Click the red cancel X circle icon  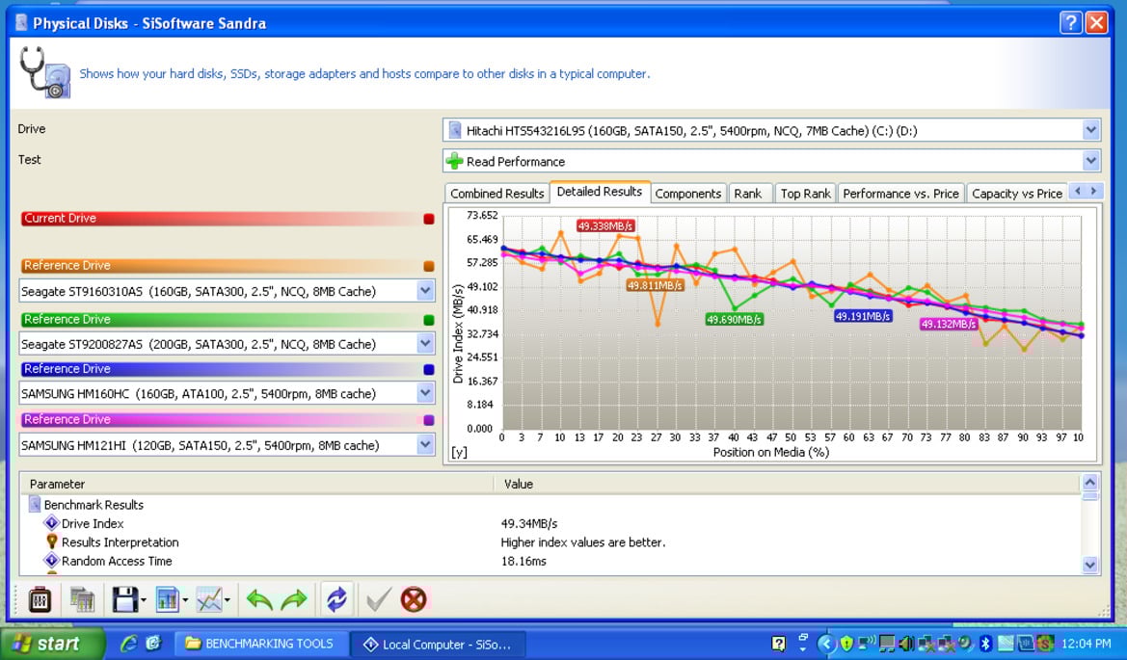click(414, 599)
